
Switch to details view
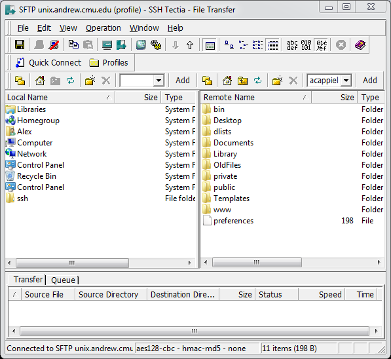tap(272, 45)
